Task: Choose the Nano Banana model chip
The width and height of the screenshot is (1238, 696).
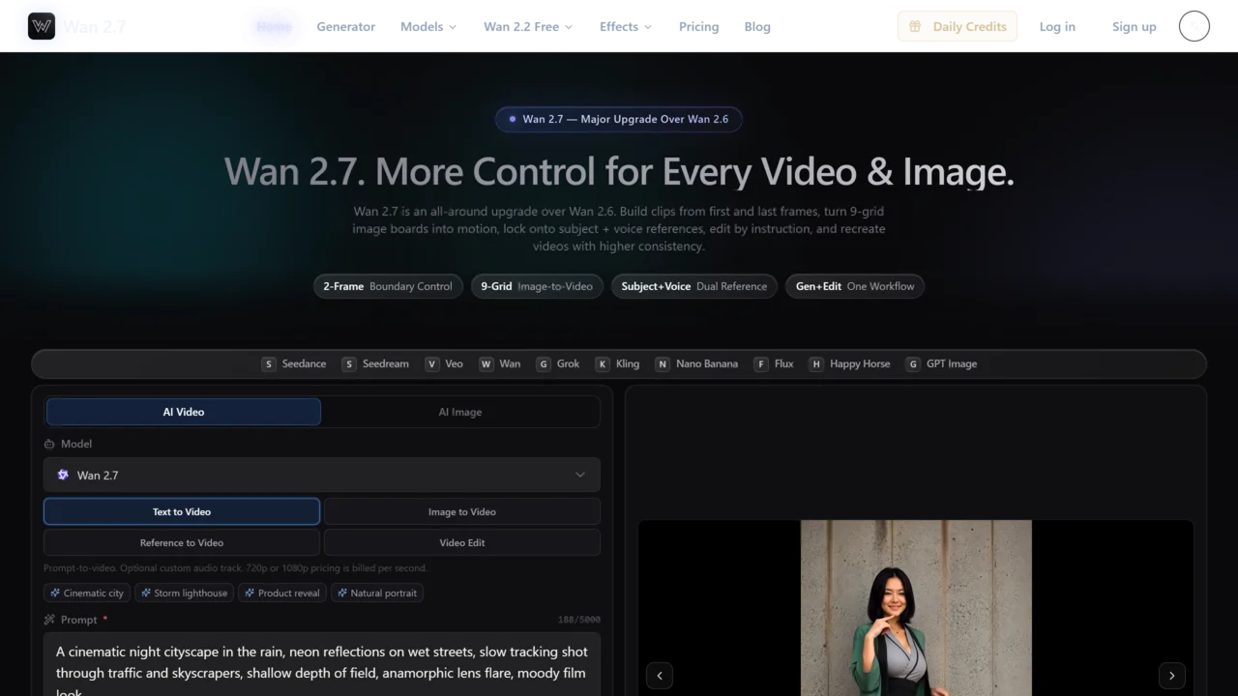Action: [696, 363]
